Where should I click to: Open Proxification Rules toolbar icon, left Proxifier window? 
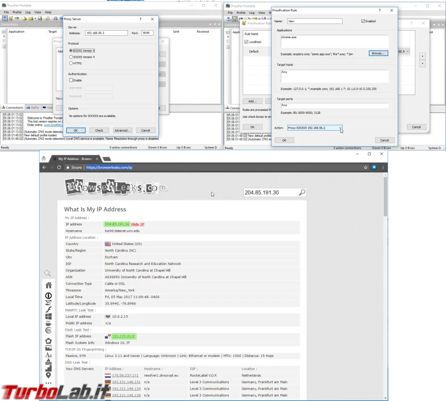[11, 18]
